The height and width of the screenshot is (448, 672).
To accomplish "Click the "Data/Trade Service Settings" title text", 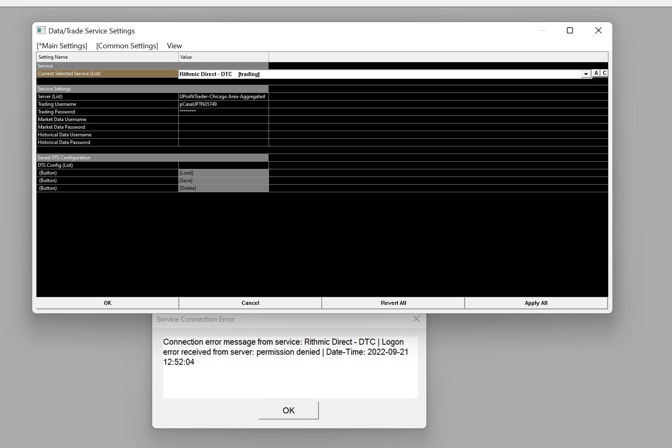I will (92, 31).
